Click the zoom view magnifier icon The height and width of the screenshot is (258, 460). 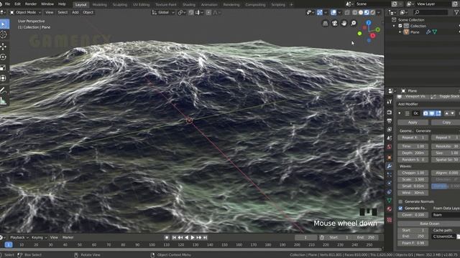coord(353,23)
